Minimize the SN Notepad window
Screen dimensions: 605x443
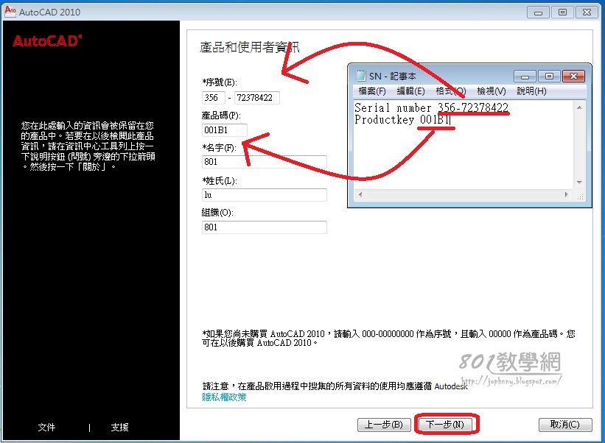(x=525, y=77)
